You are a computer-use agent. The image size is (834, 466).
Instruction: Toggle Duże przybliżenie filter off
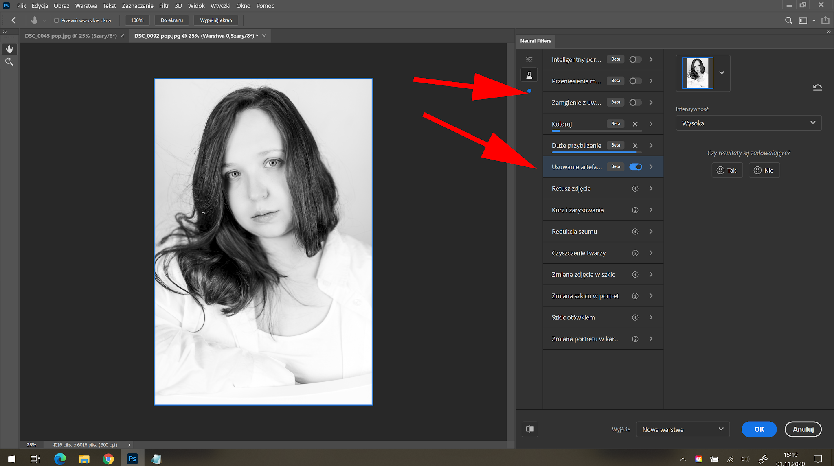tap(635, 145)
